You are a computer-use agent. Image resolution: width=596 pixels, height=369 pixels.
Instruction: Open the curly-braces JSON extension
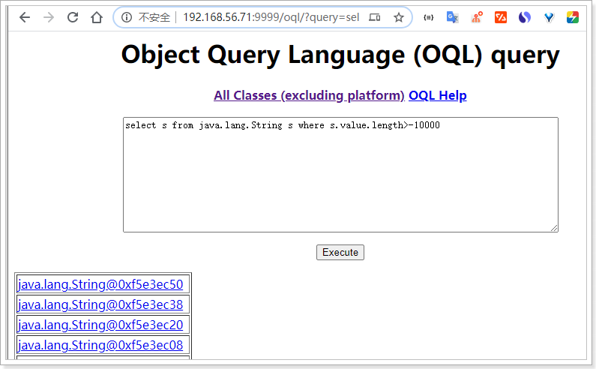click(x=428, y=17)
